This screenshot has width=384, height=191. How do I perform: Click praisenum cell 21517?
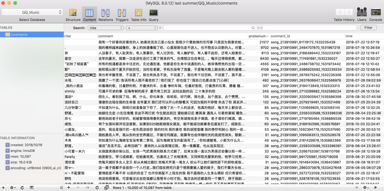pos(264,42)
